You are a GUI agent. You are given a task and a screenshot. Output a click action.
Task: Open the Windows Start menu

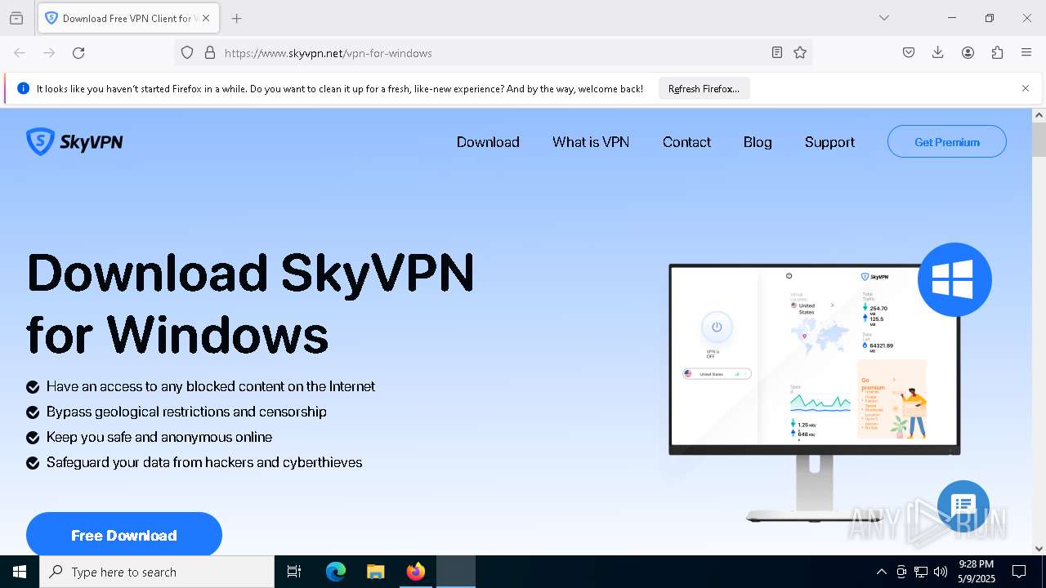point(20,572)
